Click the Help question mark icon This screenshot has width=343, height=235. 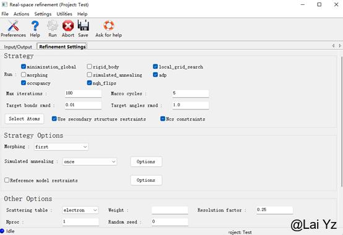pos(35,26)
